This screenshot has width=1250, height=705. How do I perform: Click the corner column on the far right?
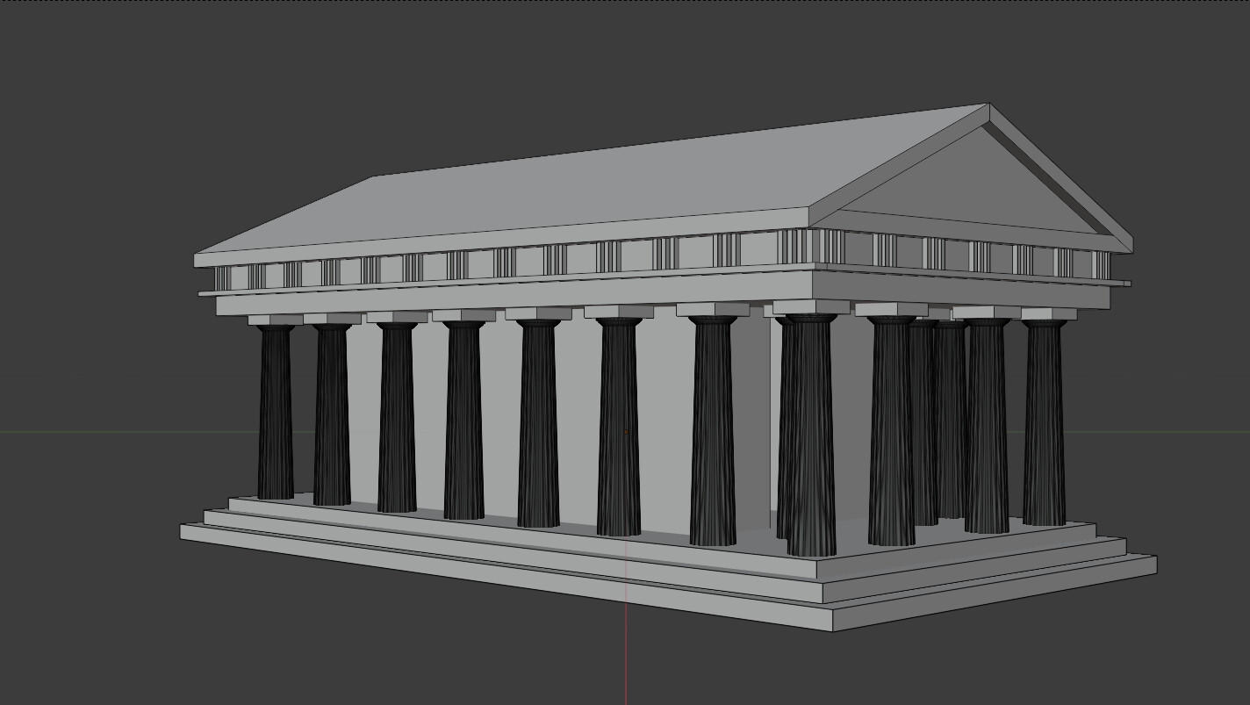(x=1040, y=421)
